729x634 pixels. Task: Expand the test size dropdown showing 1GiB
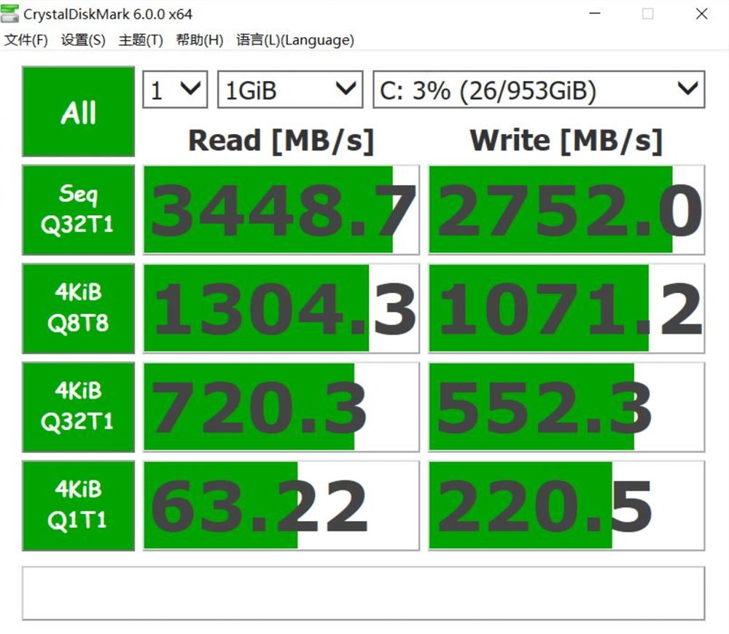[x=290, y=90]
